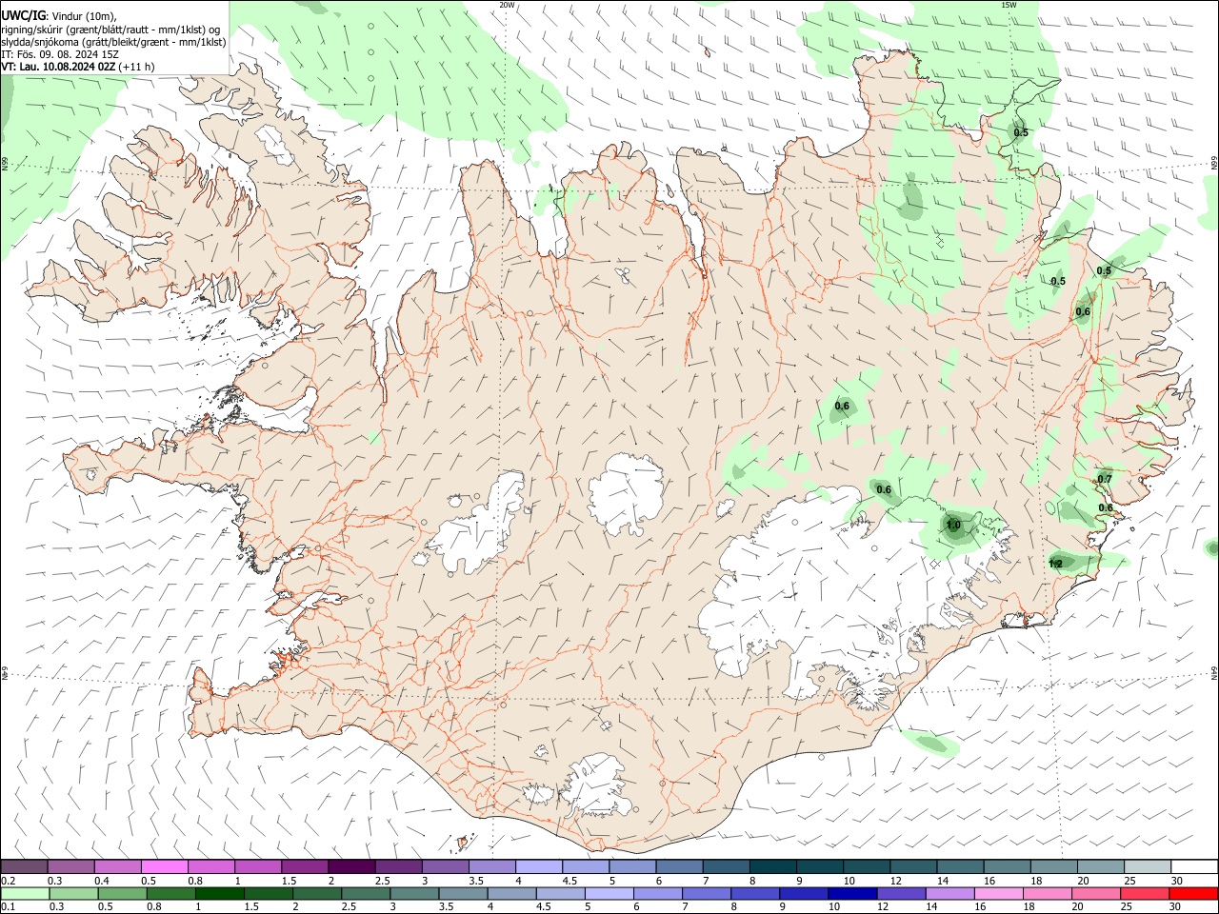Screen dimensions: 1219x914
Task: Click the bright pink 0.5 swatch in the top legend row
Action: pos(164,866)
